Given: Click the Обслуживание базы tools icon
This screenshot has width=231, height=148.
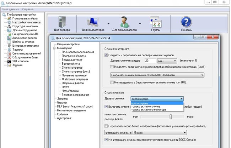Looking at the screenshot, I should (9, 57).
